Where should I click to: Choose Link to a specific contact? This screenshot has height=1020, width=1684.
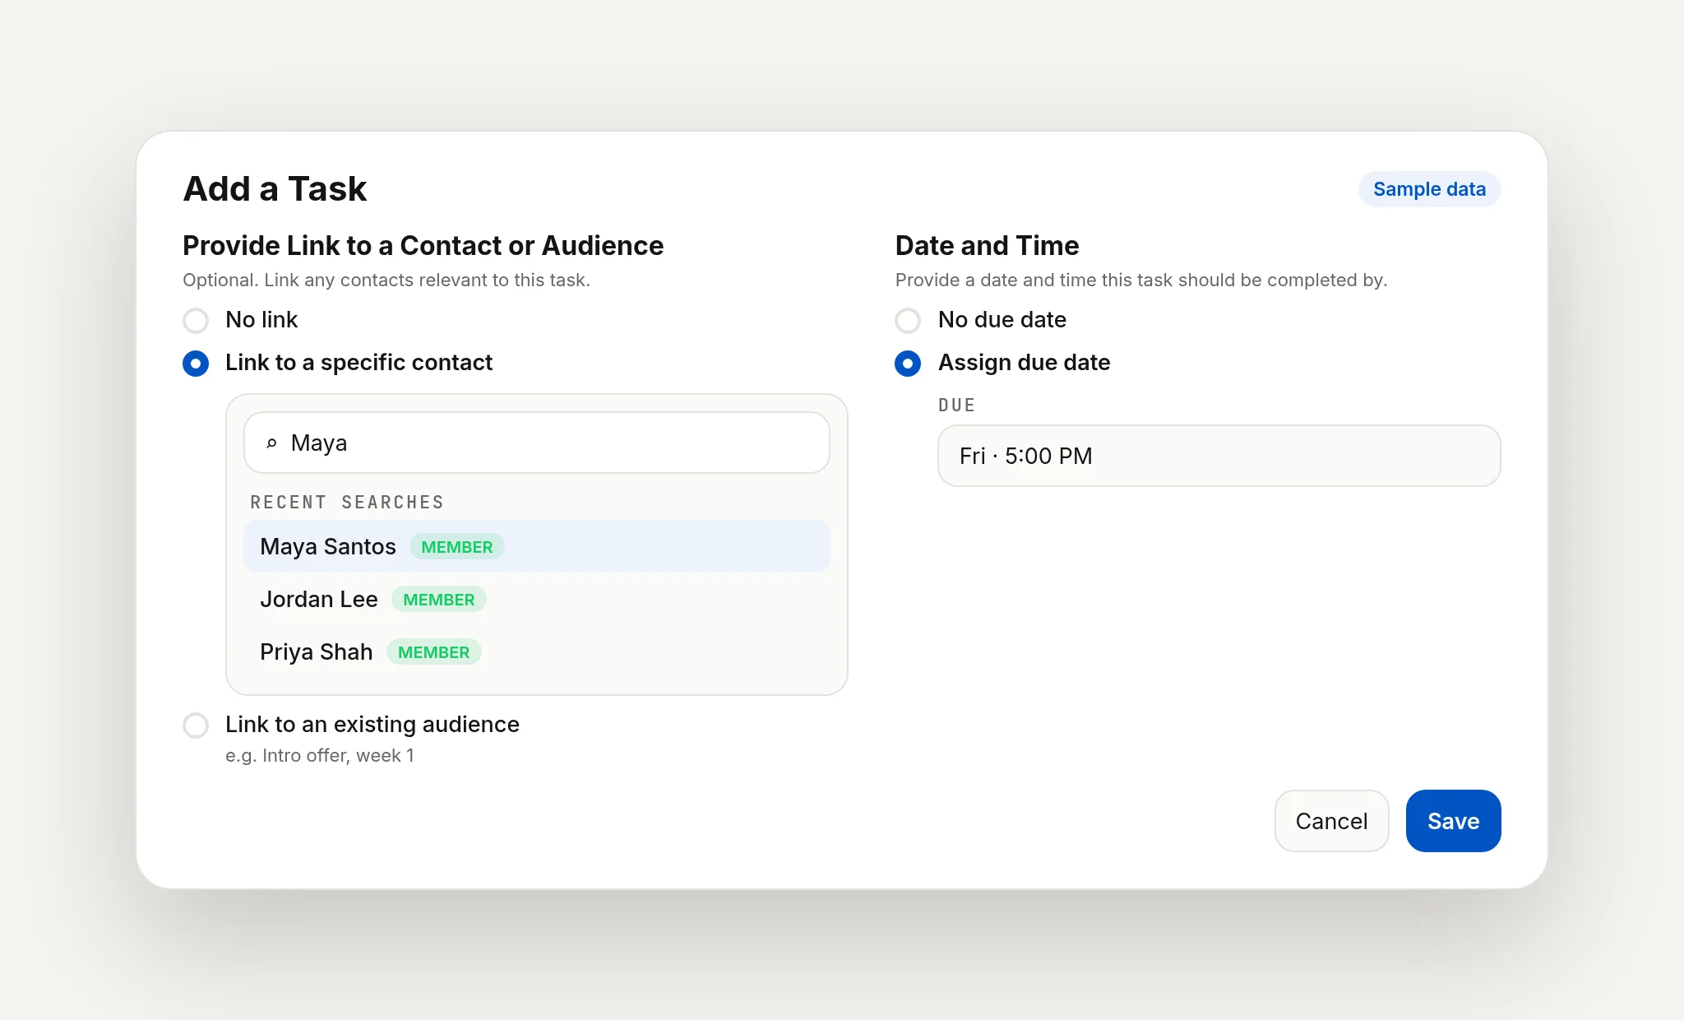[196, 363]
